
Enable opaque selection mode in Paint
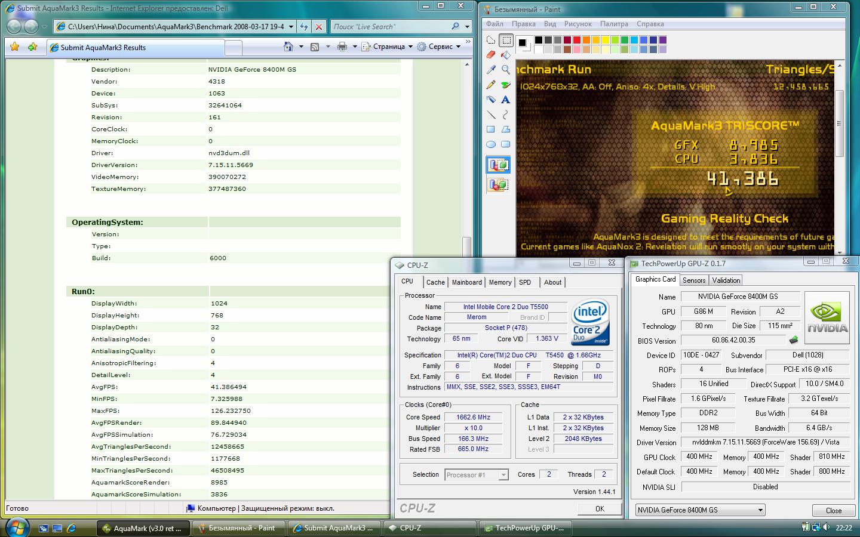click(499, 165)
